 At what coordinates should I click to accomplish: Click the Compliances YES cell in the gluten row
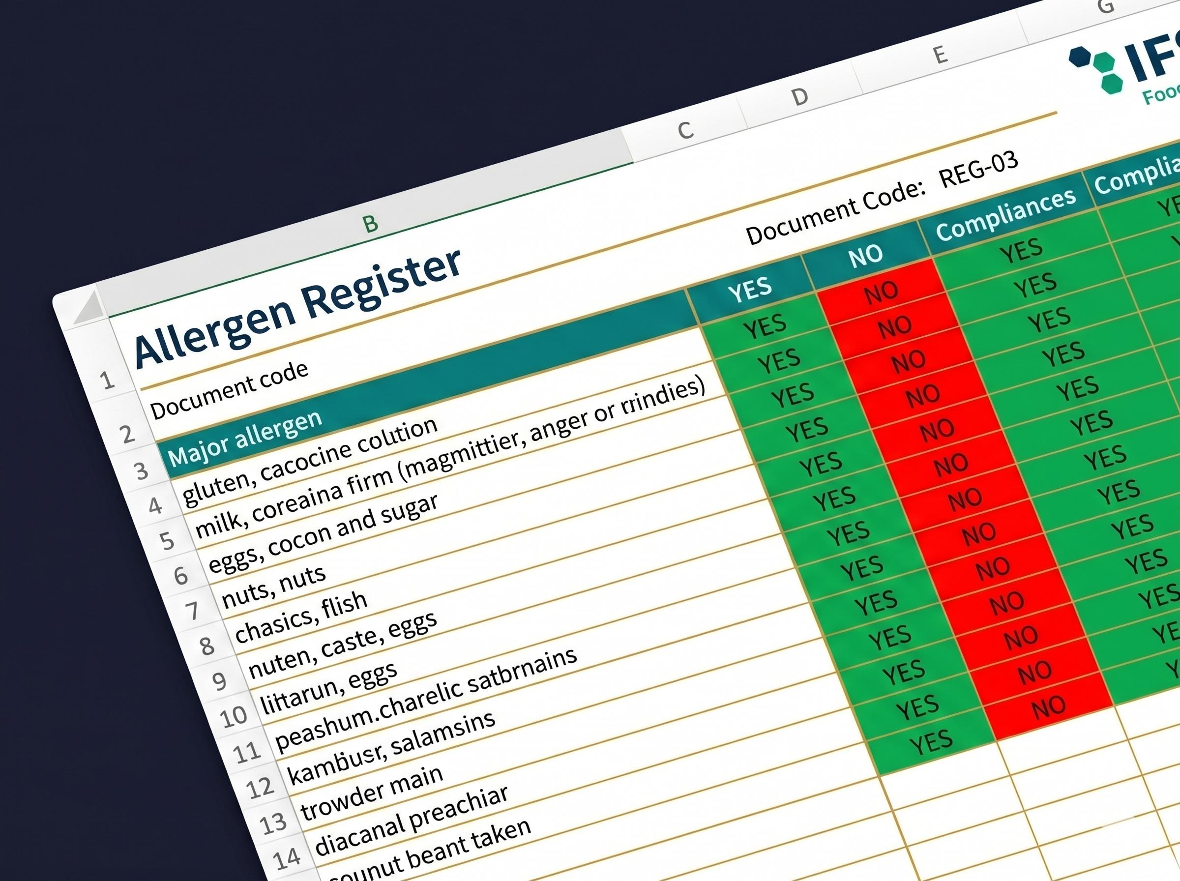click(x=1021, y=250)
